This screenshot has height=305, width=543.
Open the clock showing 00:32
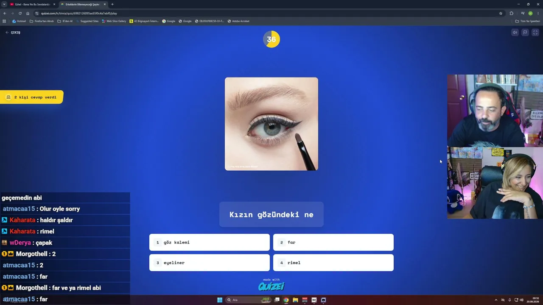pyautogui.click(x=534, y=300)
